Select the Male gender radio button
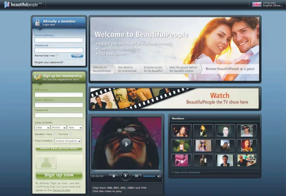The image size is (286, 196). coord(55,134)
